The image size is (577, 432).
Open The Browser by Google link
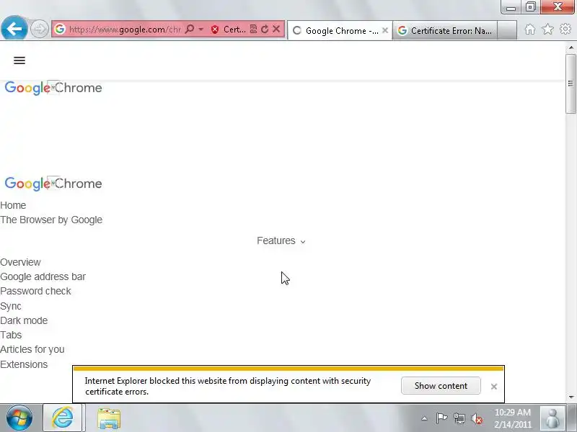51,220
